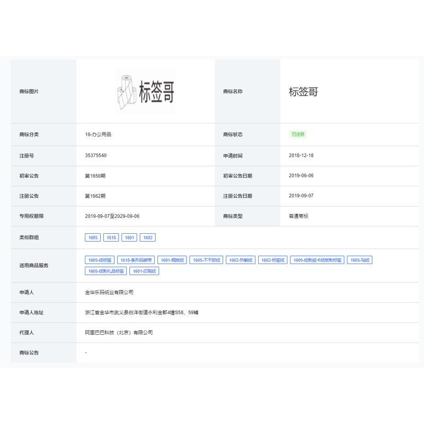Click the 1601-铜版纸 goods tag

172,260
